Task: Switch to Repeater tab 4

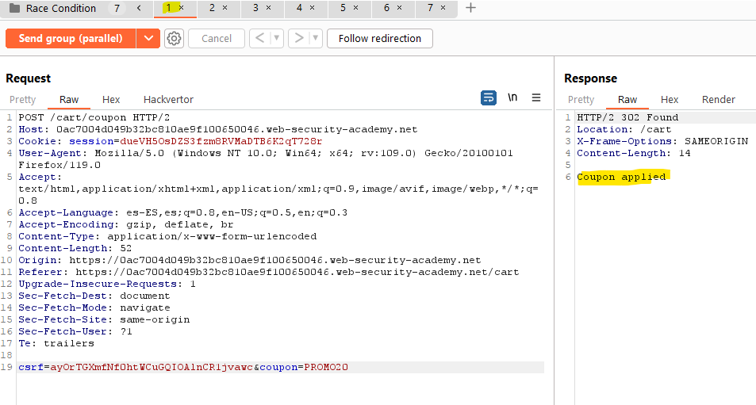Action: [299, 8]
